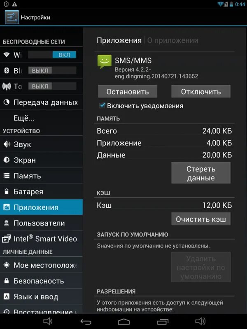Tap the green SMS/MMS app icon

[105, 62]
